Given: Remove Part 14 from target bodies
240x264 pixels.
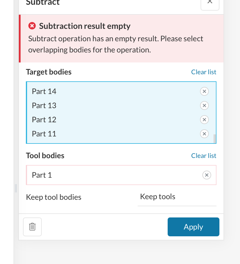Looking at the screenshot, I should (x=204, y=91).
